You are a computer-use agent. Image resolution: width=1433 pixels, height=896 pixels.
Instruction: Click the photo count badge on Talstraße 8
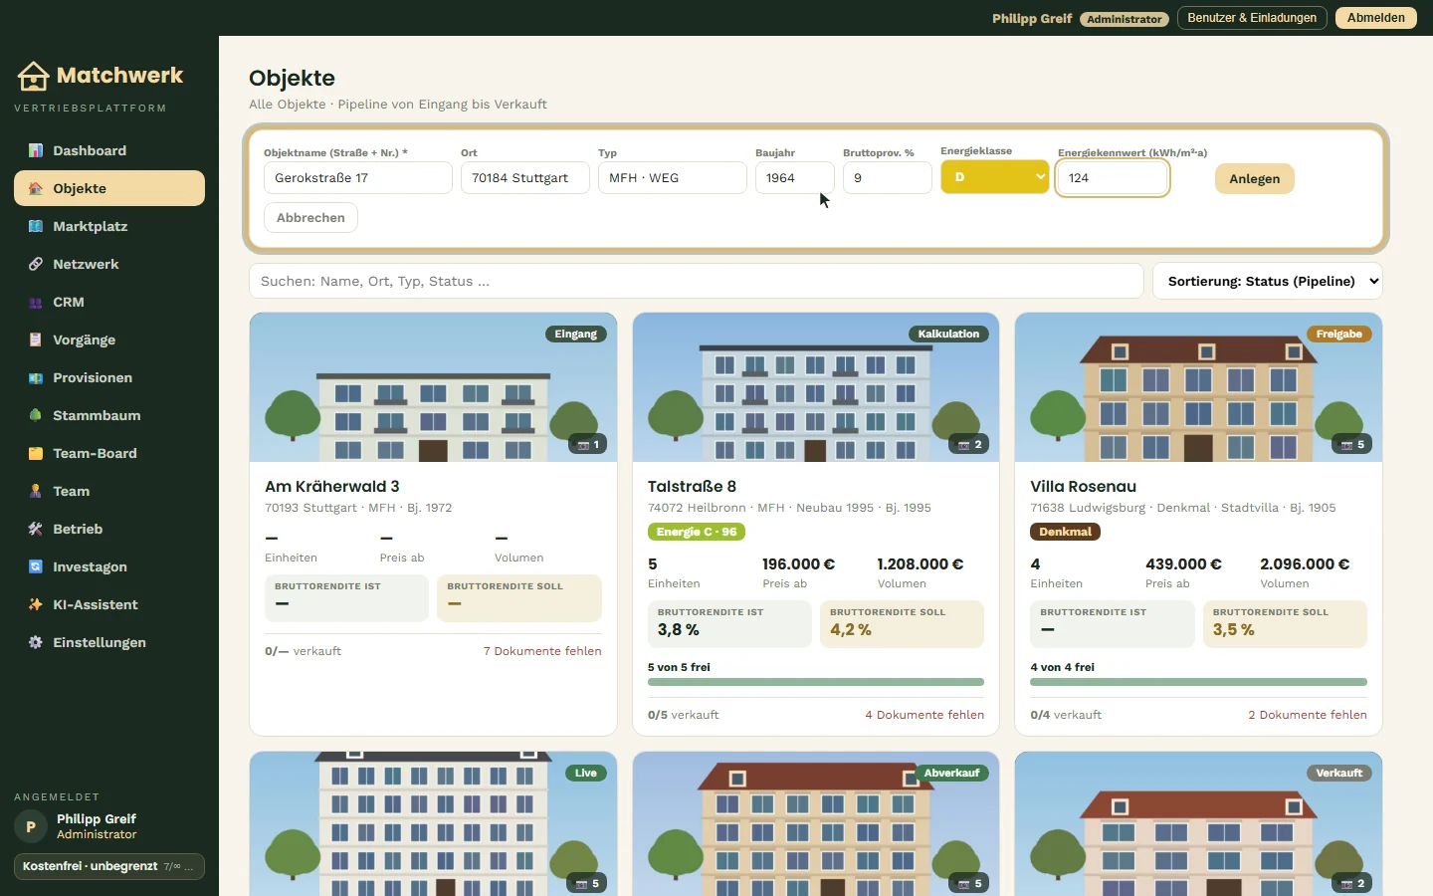(969, 444)
